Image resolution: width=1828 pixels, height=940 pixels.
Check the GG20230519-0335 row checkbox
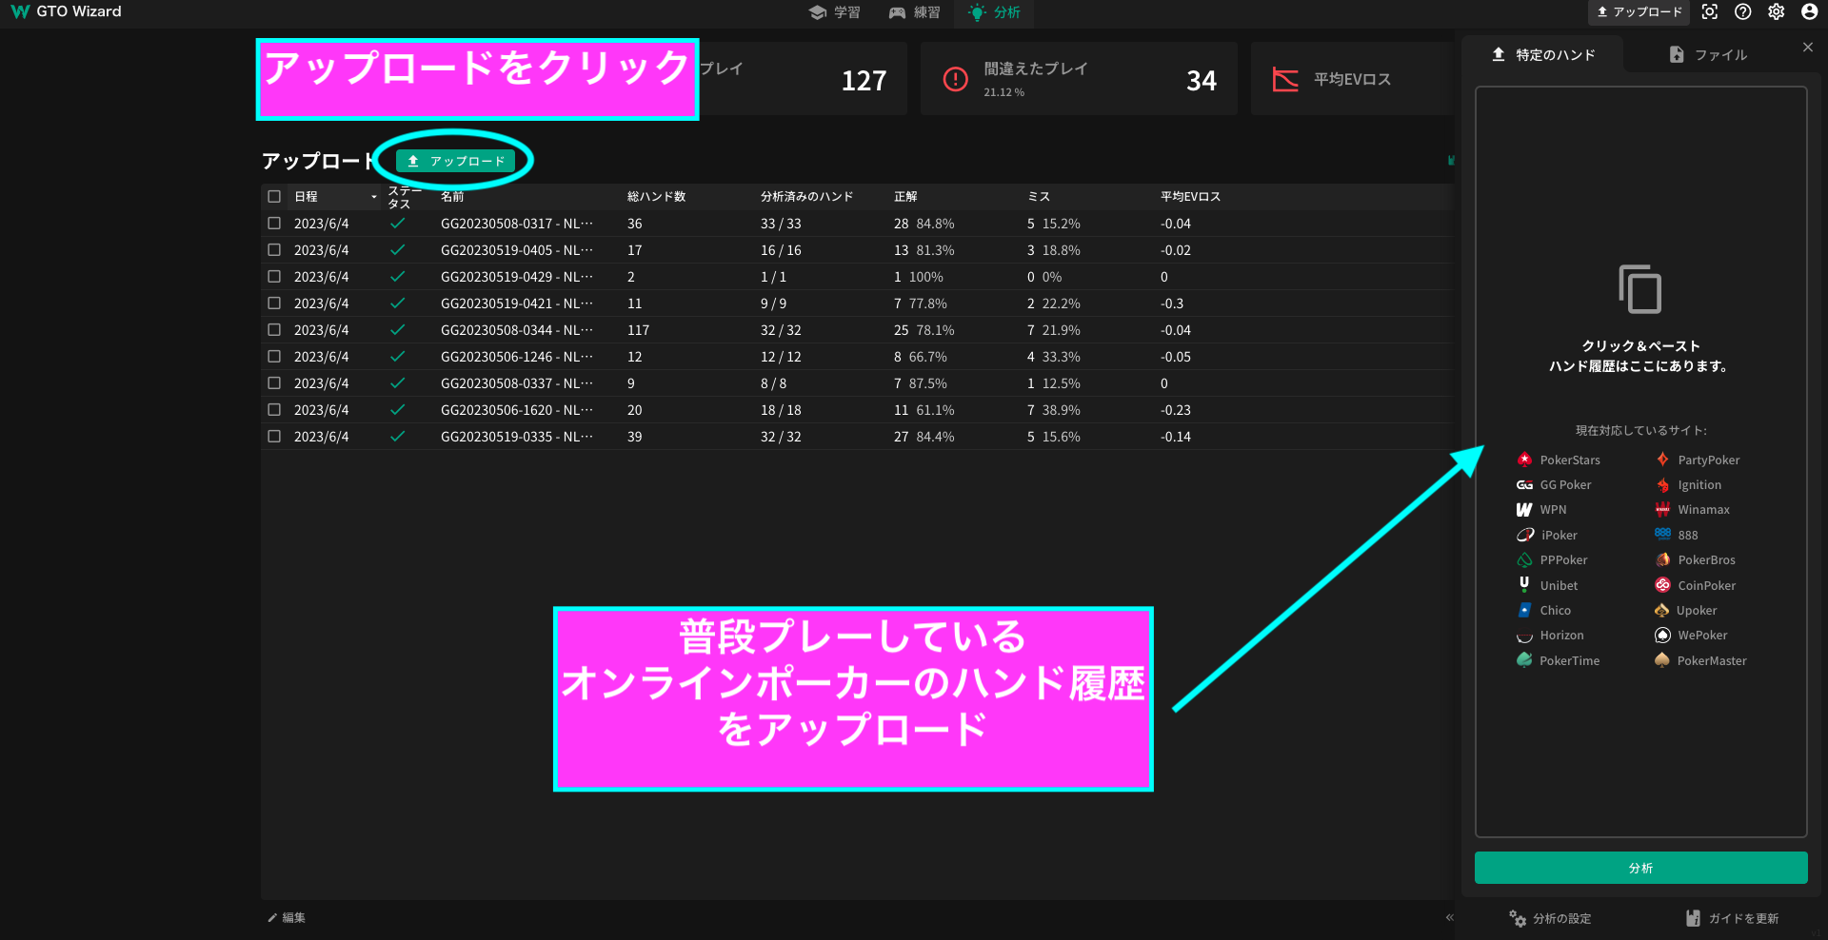click(x=274, y=437)
